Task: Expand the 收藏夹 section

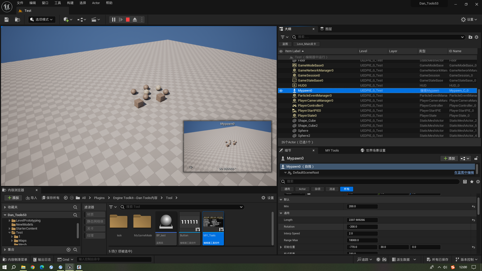Action: pyautogui.click(x=5, y=207)
